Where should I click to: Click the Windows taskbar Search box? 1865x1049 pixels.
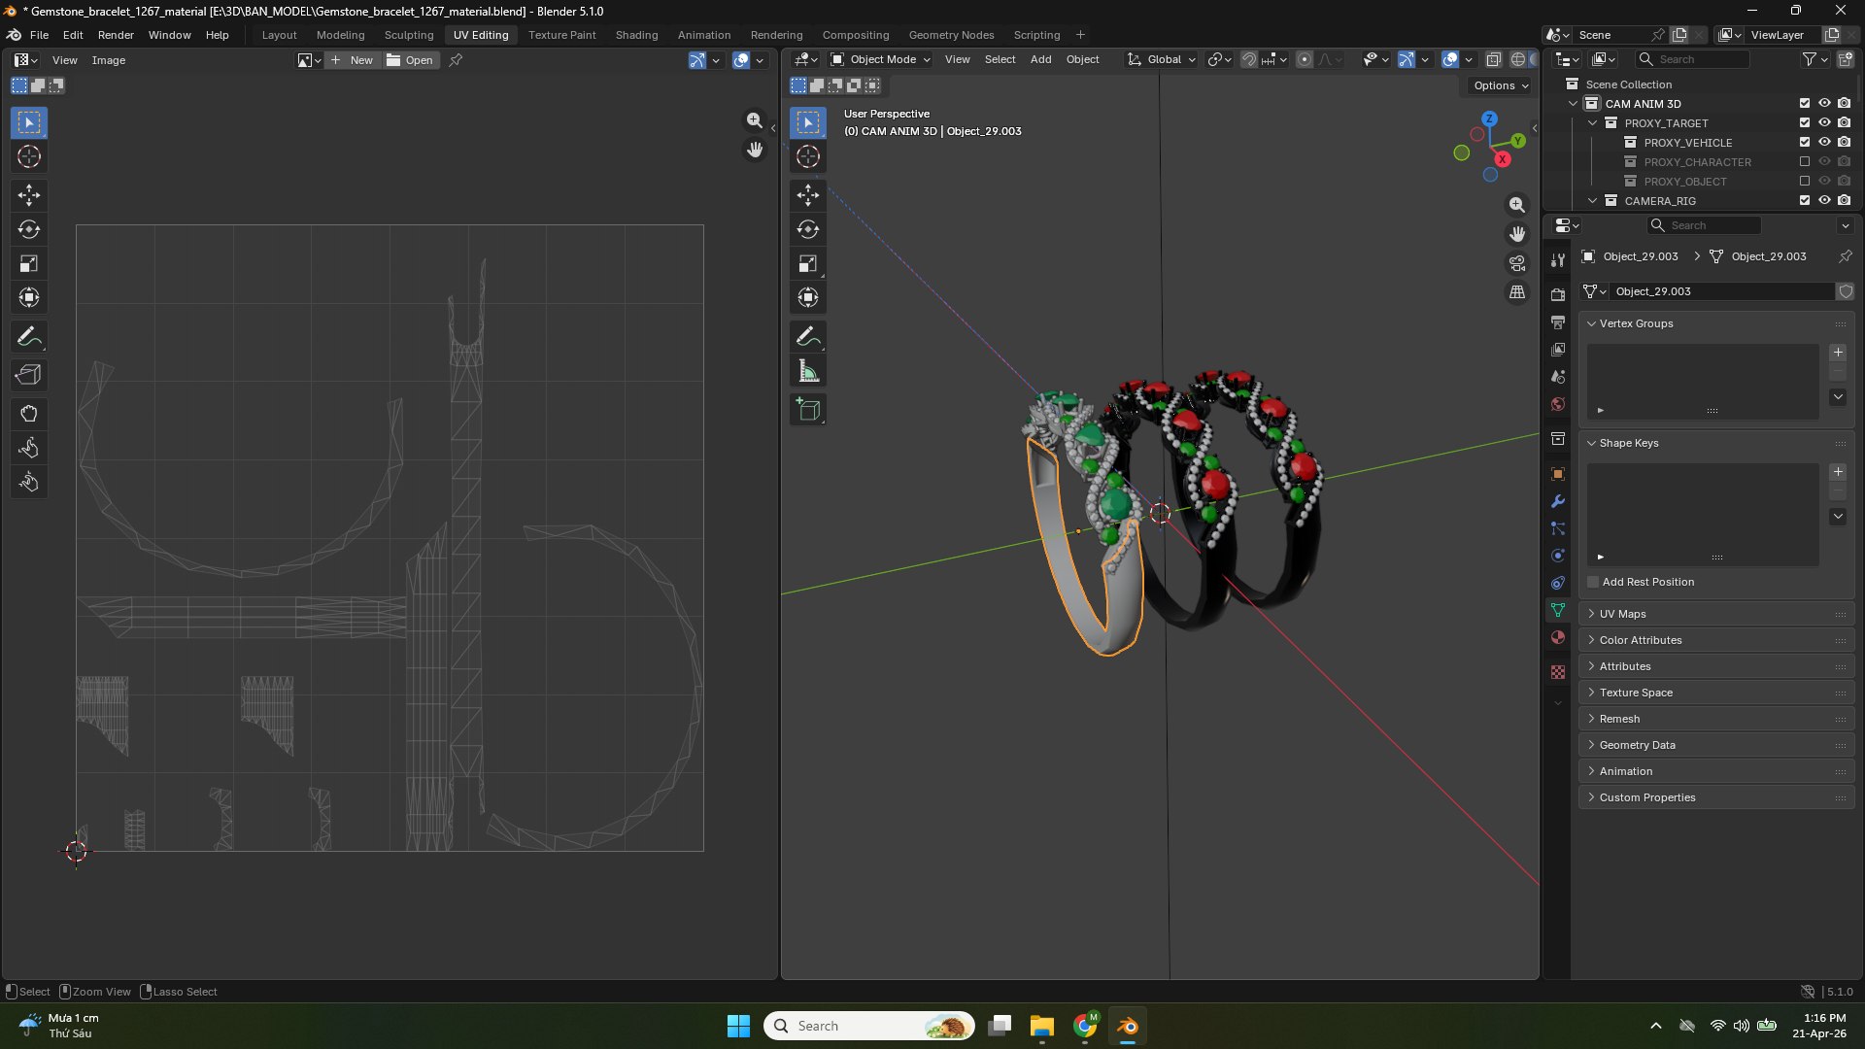point(869,1026)
